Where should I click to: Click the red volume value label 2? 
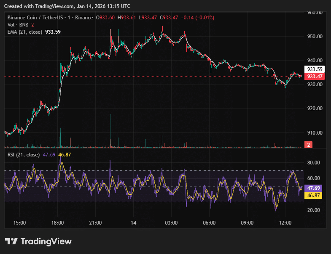tap(309, 145)
